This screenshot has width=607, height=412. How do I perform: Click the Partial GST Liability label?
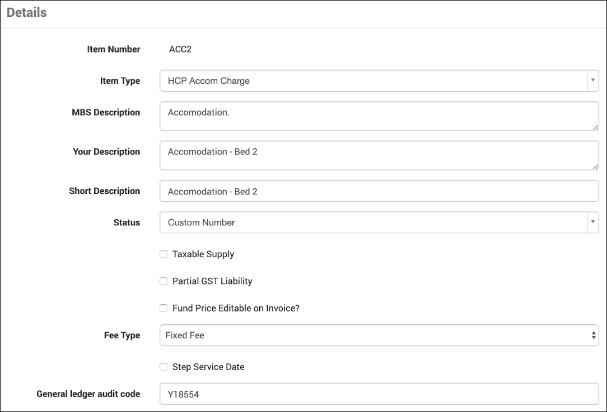(x=212, y=281)
